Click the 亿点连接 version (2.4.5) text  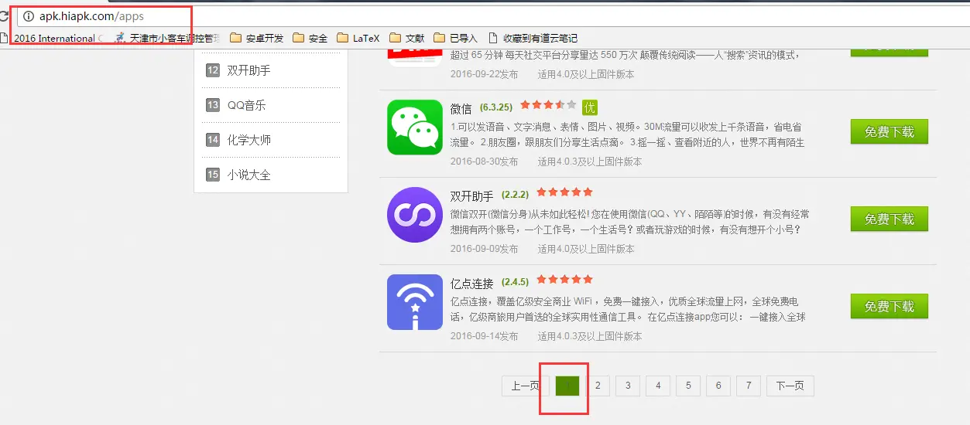(x=516, y=282)
